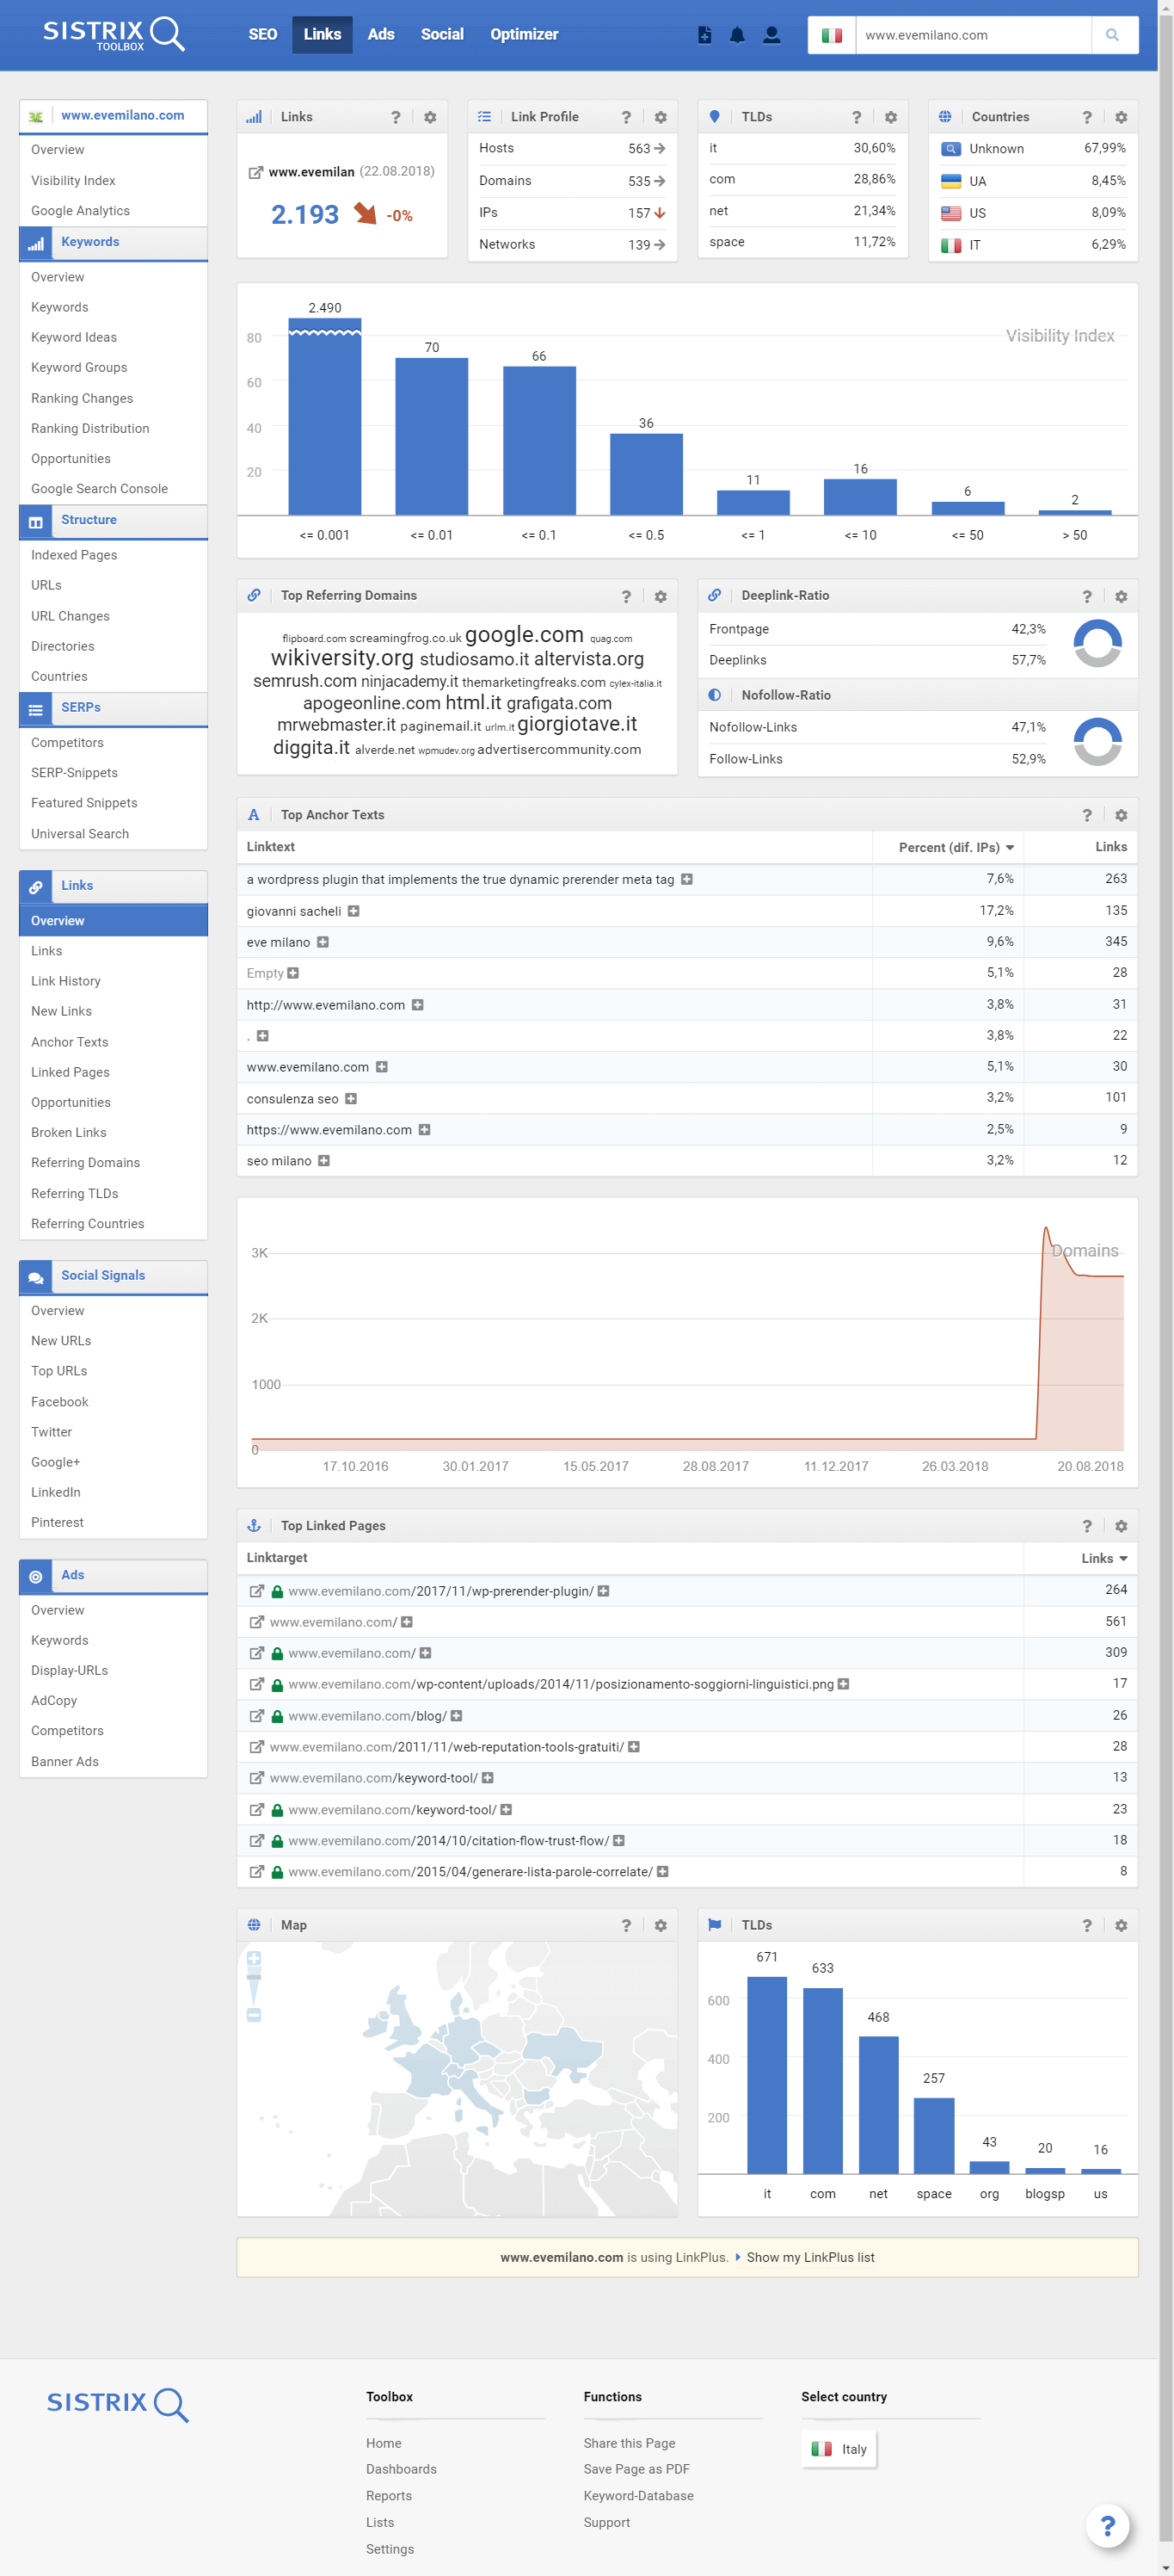This screenshot has height=2576, width=1174.
Task: Switch to the Links tab
Action: [322, 35]
